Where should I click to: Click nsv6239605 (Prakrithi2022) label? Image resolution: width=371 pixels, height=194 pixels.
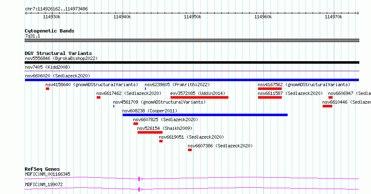(x=177, y=85)
